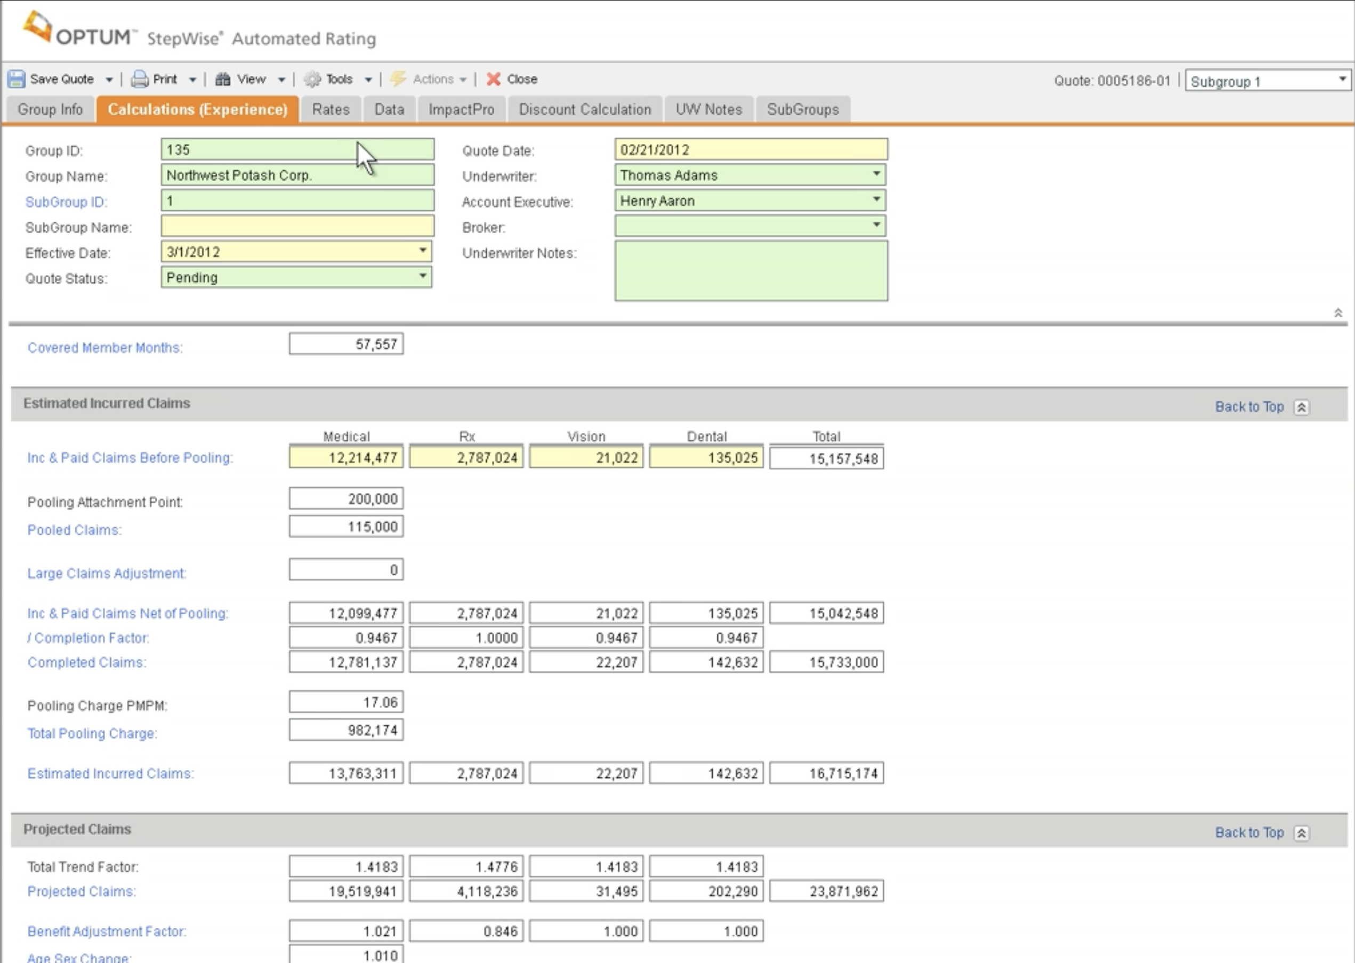Click the View binoculars icon
1355x963 pixels.
[x=223, y=79]
